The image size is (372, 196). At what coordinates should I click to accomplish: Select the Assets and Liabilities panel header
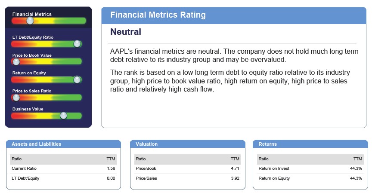tap(36, 144)
